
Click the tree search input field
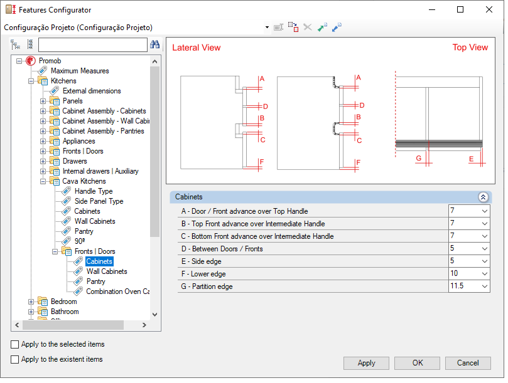tap(93, 45)
